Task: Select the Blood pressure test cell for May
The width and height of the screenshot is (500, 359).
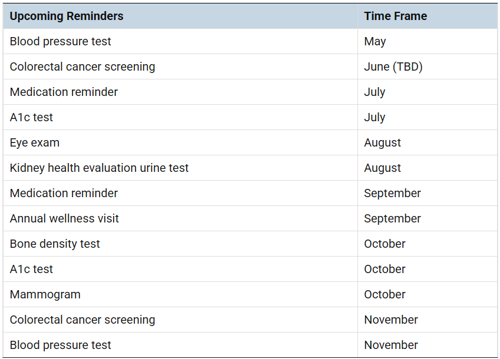Action: pyautogui.click(x=61, y=41)
